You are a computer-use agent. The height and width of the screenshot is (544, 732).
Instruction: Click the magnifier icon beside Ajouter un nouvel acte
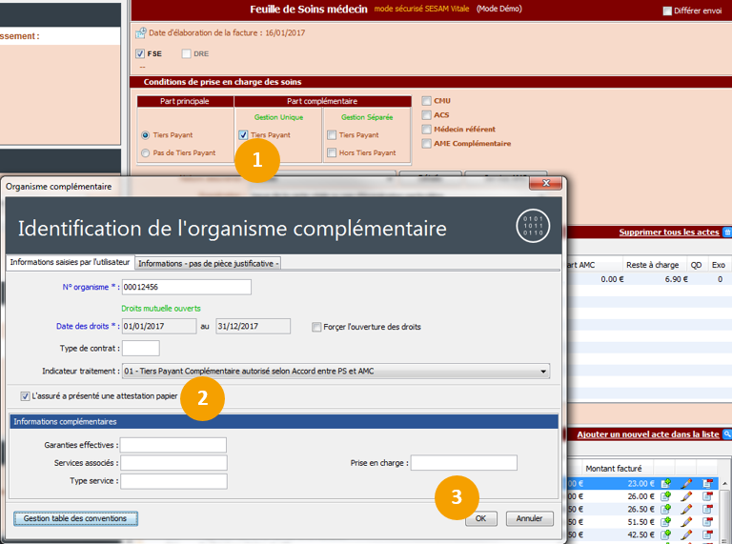pyautogui.click(x=727, y=434)
